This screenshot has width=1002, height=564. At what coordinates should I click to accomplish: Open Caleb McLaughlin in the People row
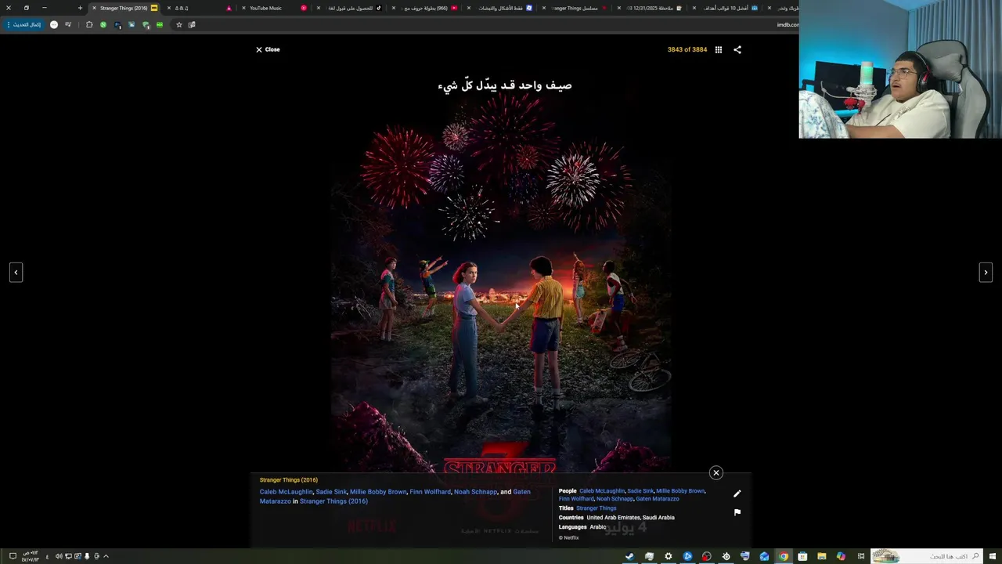point(602,491)
